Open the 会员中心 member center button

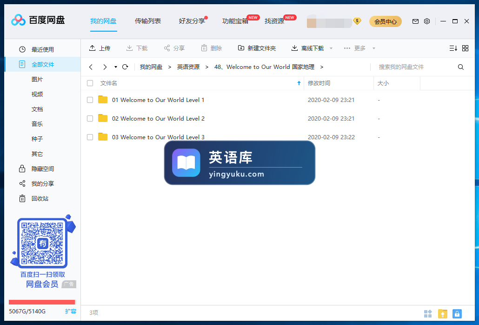click(386, 21)
